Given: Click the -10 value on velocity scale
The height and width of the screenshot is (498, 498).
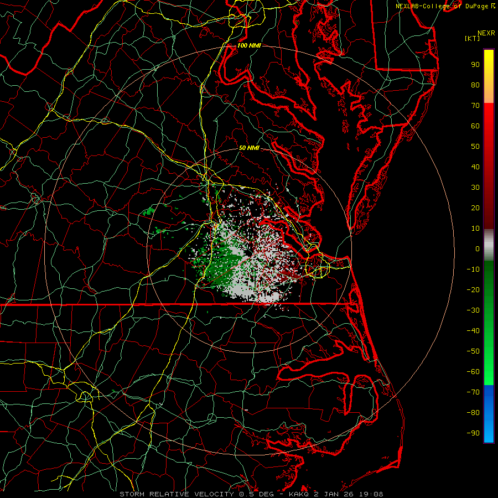Looking at the screenshot, I should (473, 269).
